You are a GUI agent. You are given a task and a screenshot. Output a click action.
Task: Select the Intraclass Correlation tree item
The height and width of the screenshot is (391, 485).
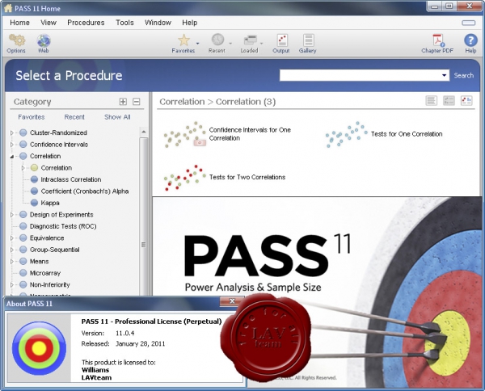[x=71, y=179]
